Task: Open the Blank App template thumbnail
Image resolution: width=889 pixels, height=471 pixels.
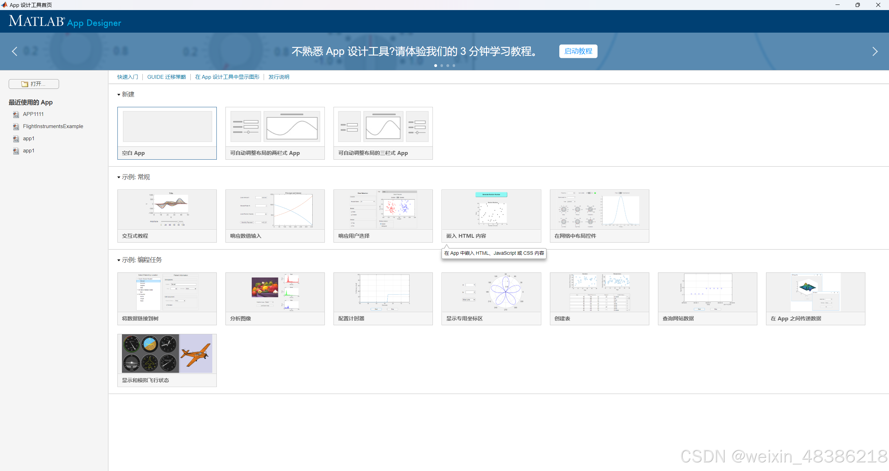Action: pos(167,127)
